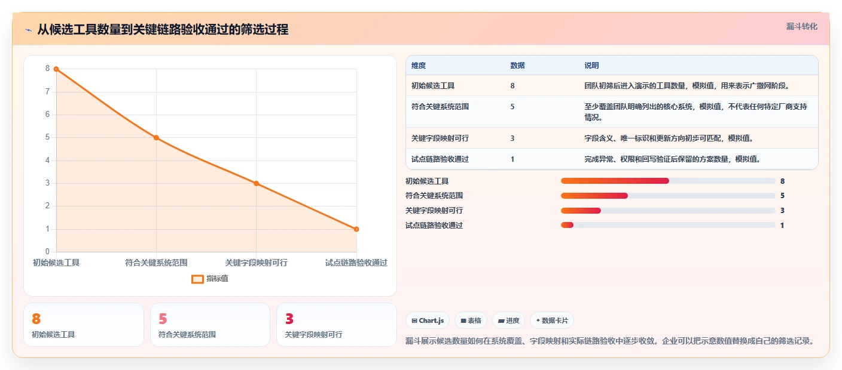Select the 进度 chip
842x370 pixels.
508,320
